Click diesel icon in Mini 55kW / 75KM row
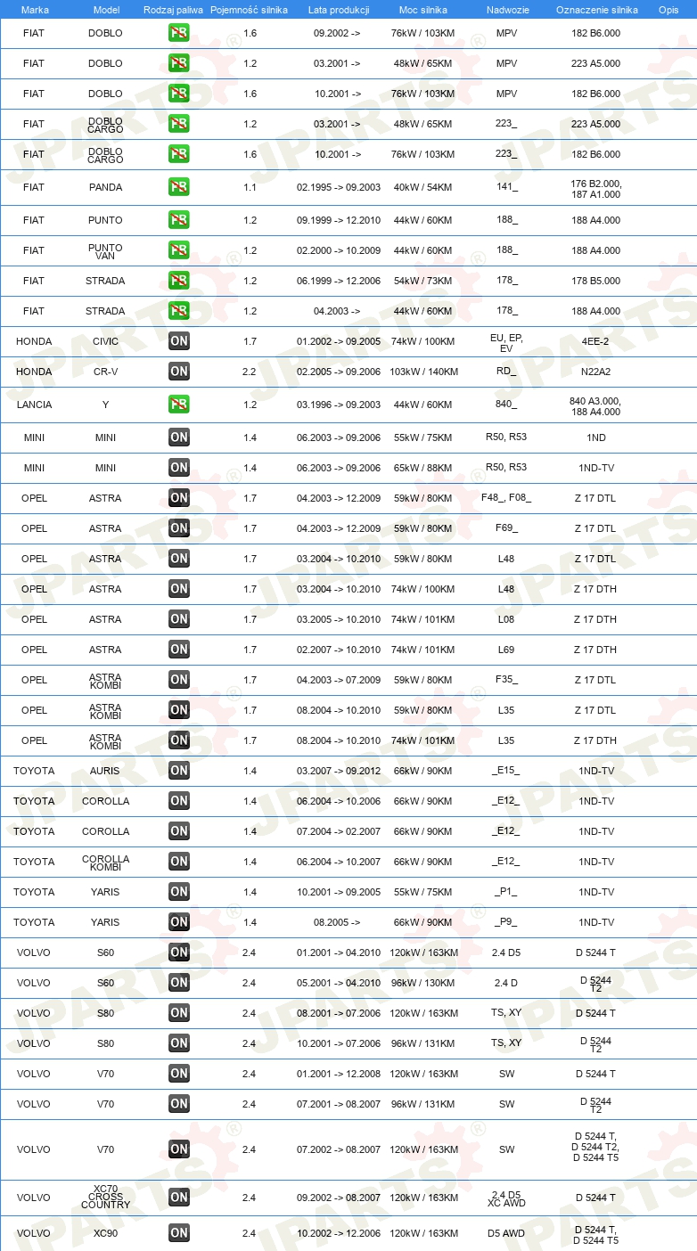 click(x=179, y=437)
